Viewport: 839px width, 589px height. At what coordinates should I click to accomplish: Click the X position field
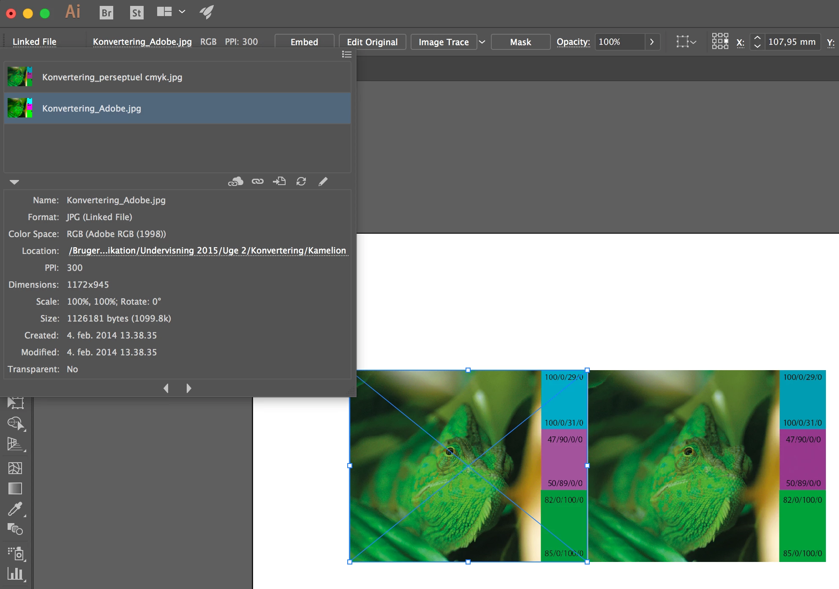point(792,42)
